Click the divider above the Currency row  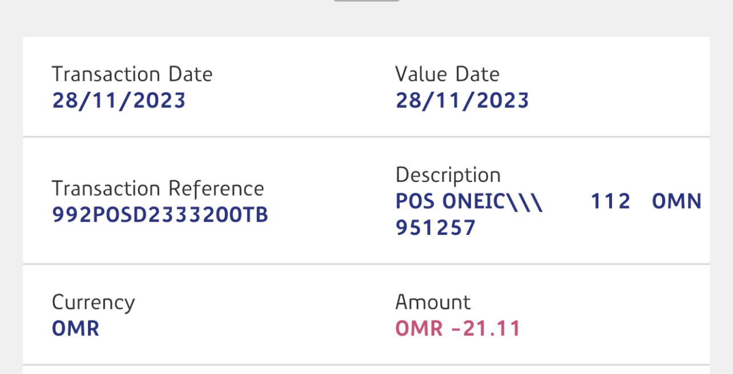tap(366, 264)
